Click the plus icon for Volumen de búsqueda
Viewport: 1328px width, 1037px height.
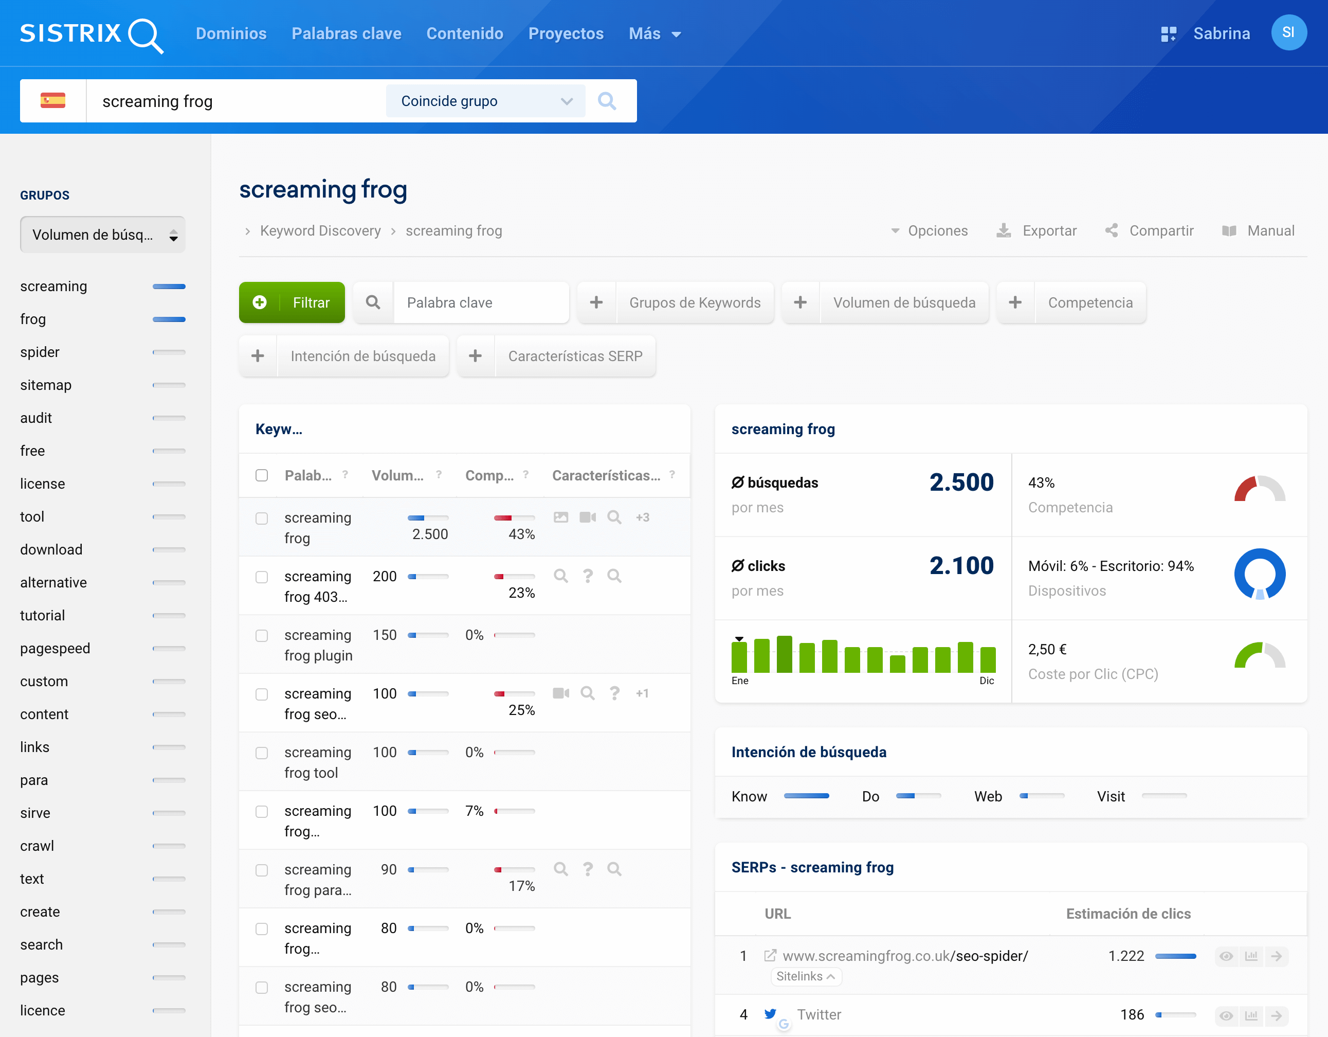(x=800, y=302)
